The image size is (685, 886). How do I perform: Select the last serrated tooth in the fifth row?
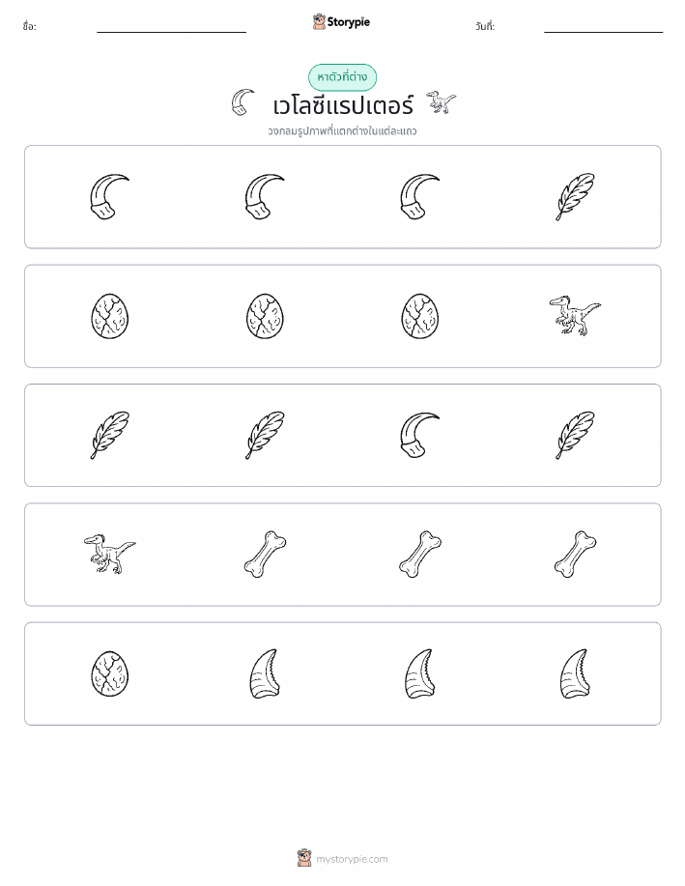pos(575,673)
